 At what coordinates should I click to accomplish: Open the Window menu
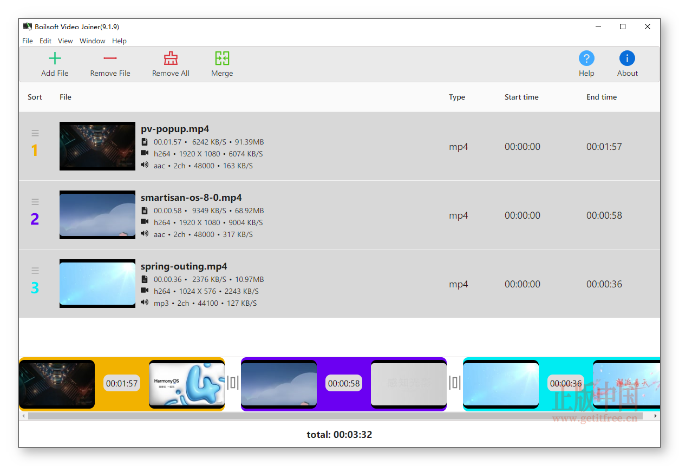coord(93,41)
